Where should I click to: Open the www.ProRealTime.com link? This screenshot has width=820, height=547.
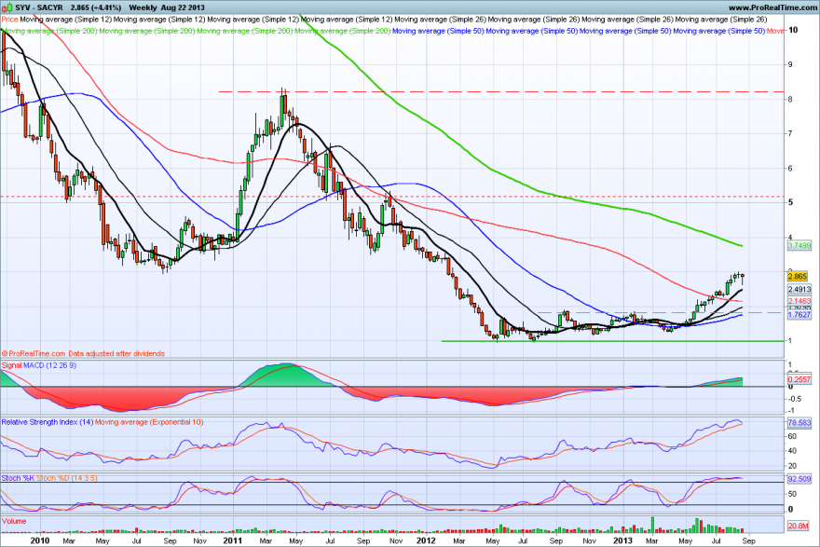click(773, 7)
